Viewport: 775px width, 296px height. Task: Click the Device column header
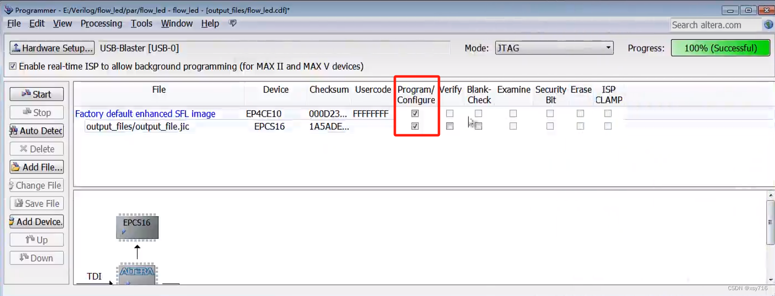click(x=276, y=90)
